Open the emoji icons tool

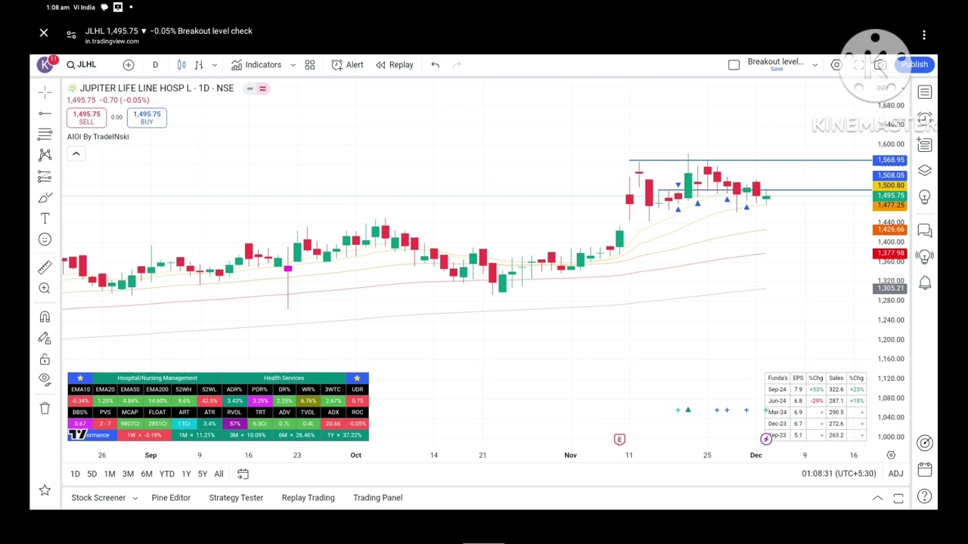(45, 240)
